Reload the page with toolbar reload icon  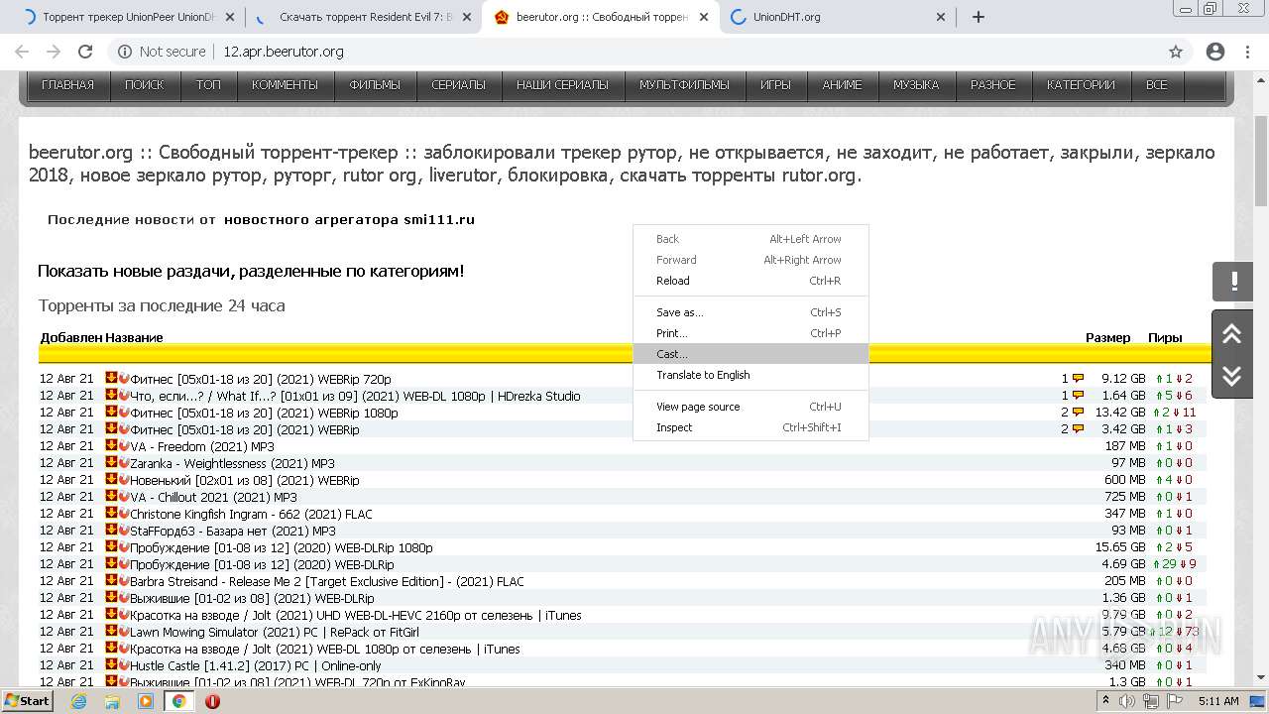[85, 52]
